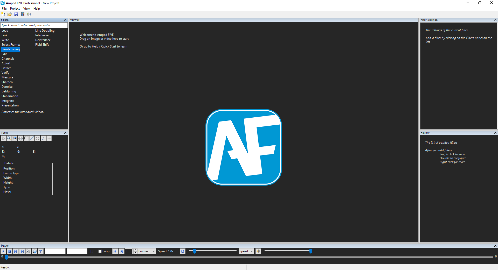The image size is (498, 270).
Task: Click the Quick Search filter input field
Action: pos(34,25)
